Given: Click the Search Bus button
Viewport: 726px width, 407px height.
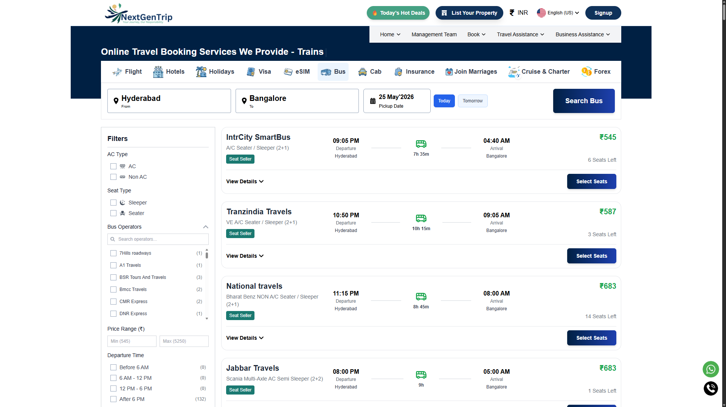Looking at the screenshot, I should point(584,101).
